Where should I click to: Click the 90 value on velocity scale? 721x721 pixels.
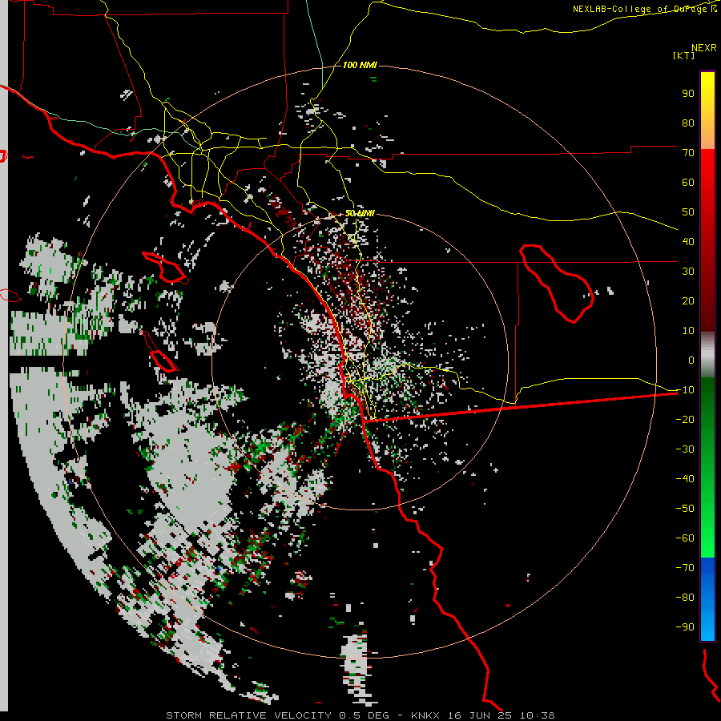click(688, 94)
